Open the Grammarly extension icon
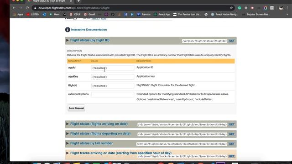Screen dimensions: 292x164 pos(240,8)
